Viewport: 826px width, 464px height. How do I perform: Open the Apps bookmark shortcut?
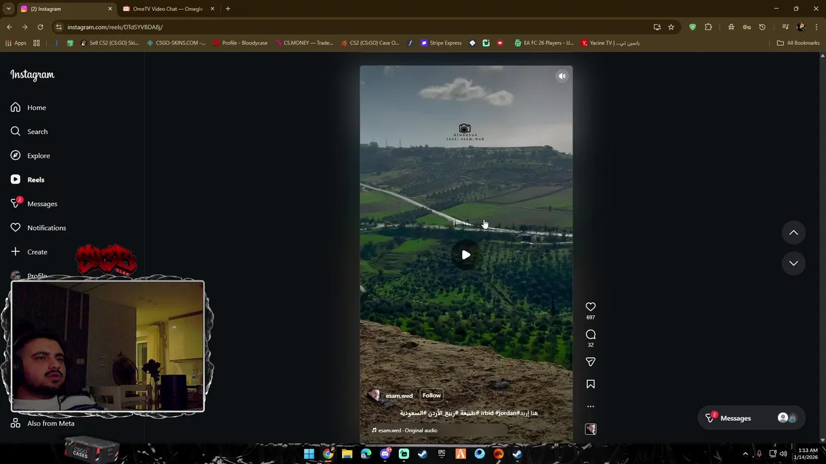click(x=15, y=43)
